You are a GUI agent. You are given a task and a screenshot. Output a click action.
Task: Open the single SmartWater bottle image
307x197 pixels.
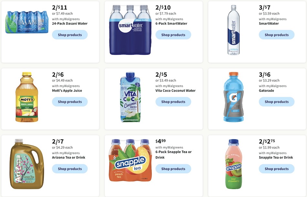[234, 30]
